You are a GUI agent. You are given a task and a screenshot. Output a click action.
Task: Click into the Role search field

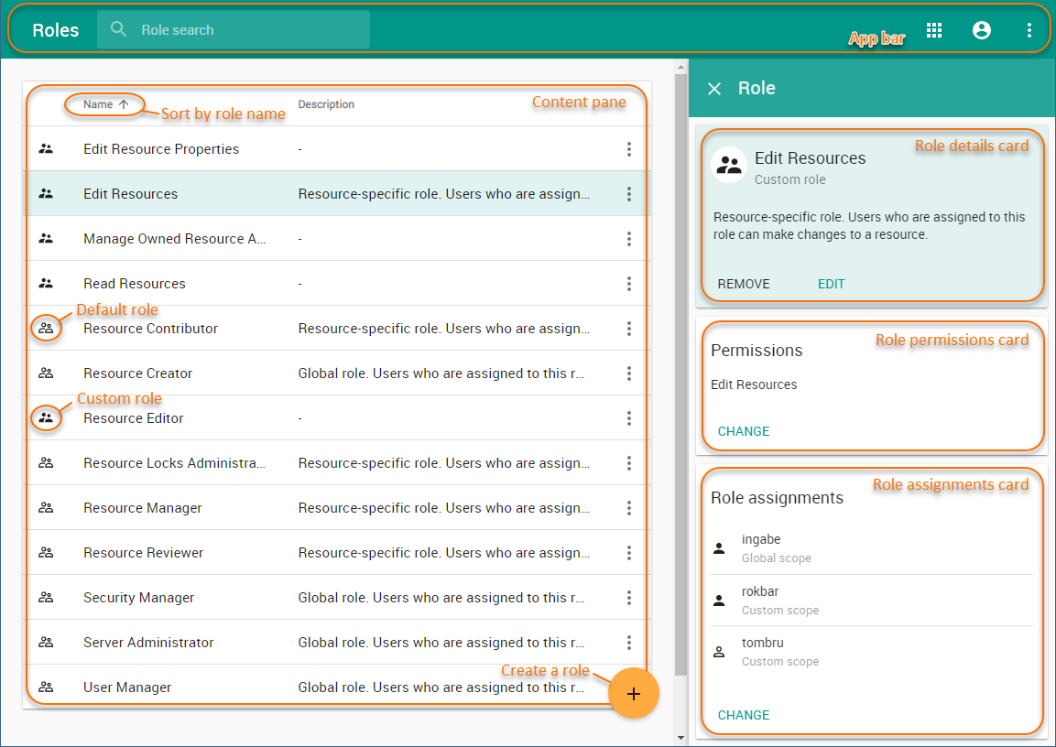(x=247, y=30)
